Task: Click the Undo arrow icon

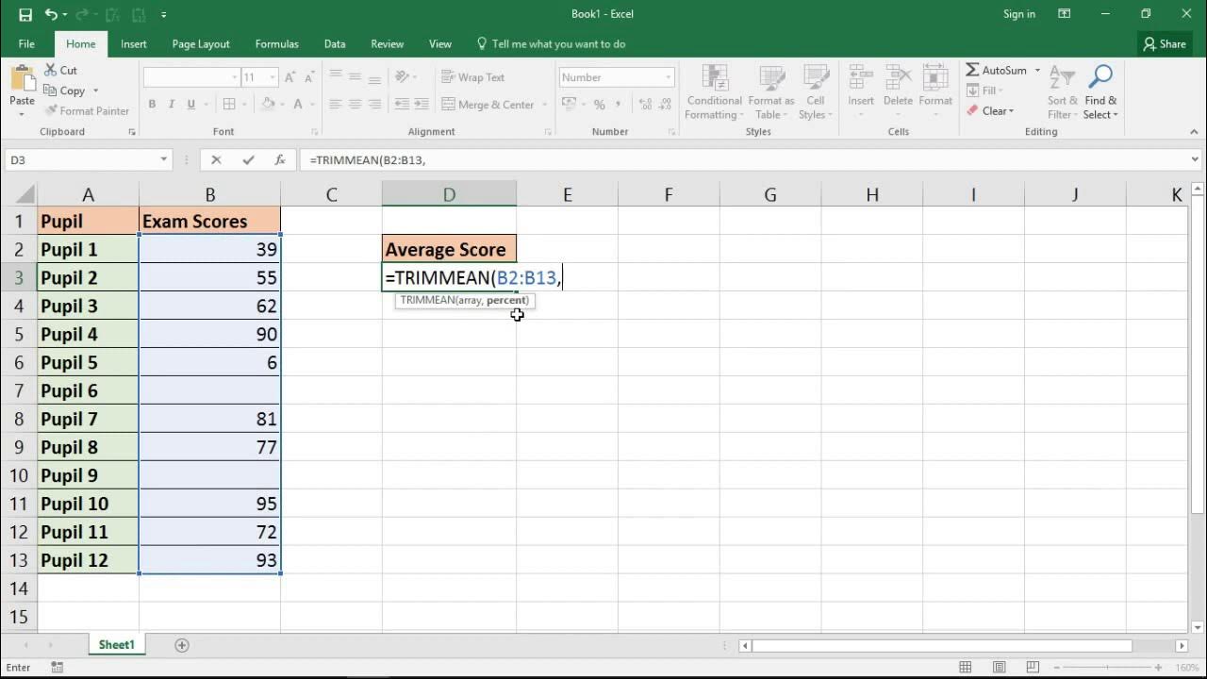Action: tap(51, 14)
